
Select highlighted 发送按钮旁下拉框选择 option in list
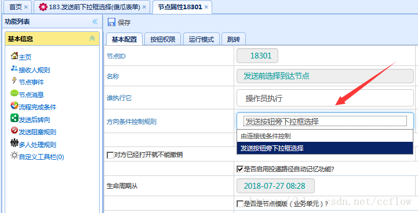[x=325, y=148]
